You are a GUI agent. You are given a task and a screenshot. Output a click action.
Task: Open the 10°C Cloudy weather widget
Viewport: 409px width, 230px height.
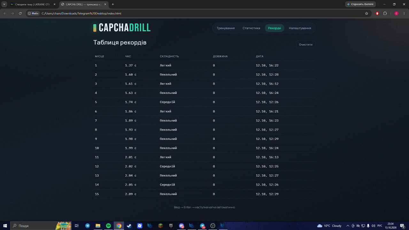329,226
